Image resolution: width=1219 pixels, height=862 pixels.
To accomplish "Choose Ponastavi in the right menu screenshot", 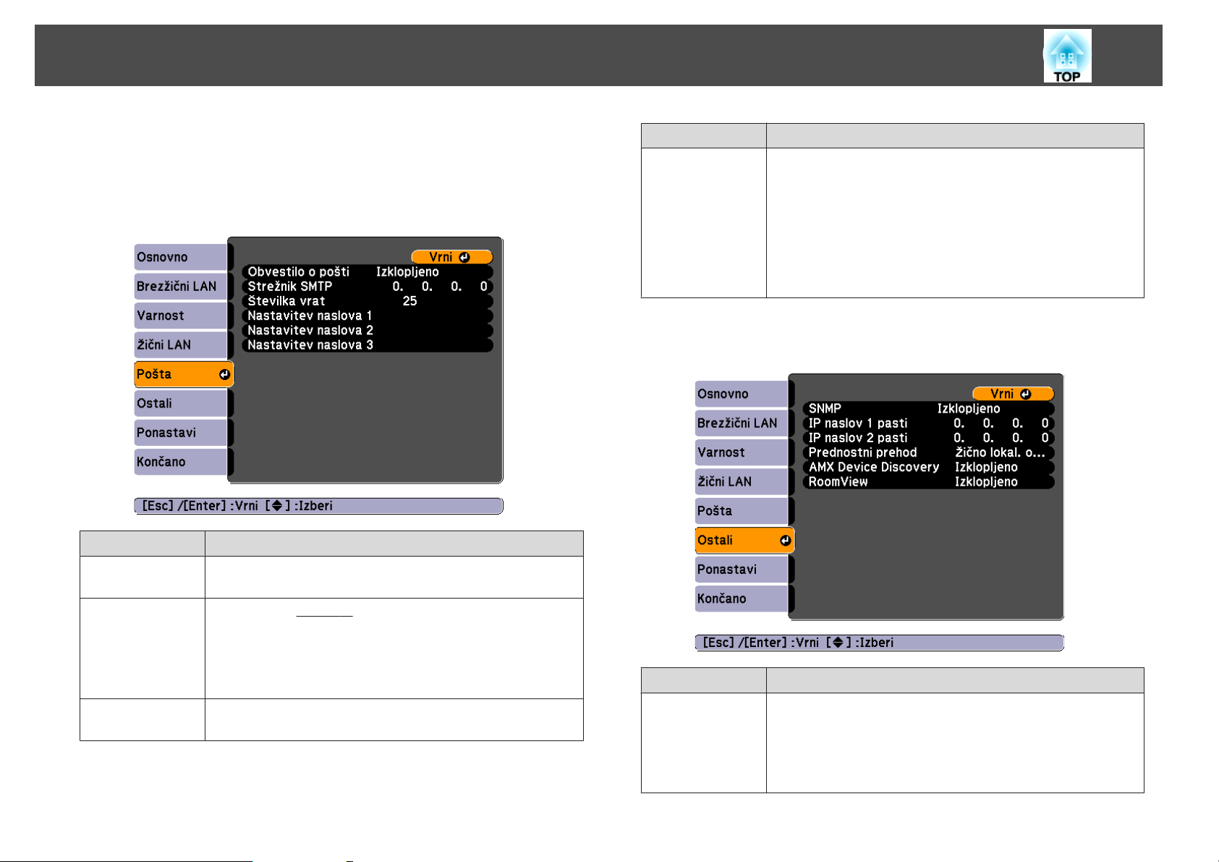I will 742,570.
